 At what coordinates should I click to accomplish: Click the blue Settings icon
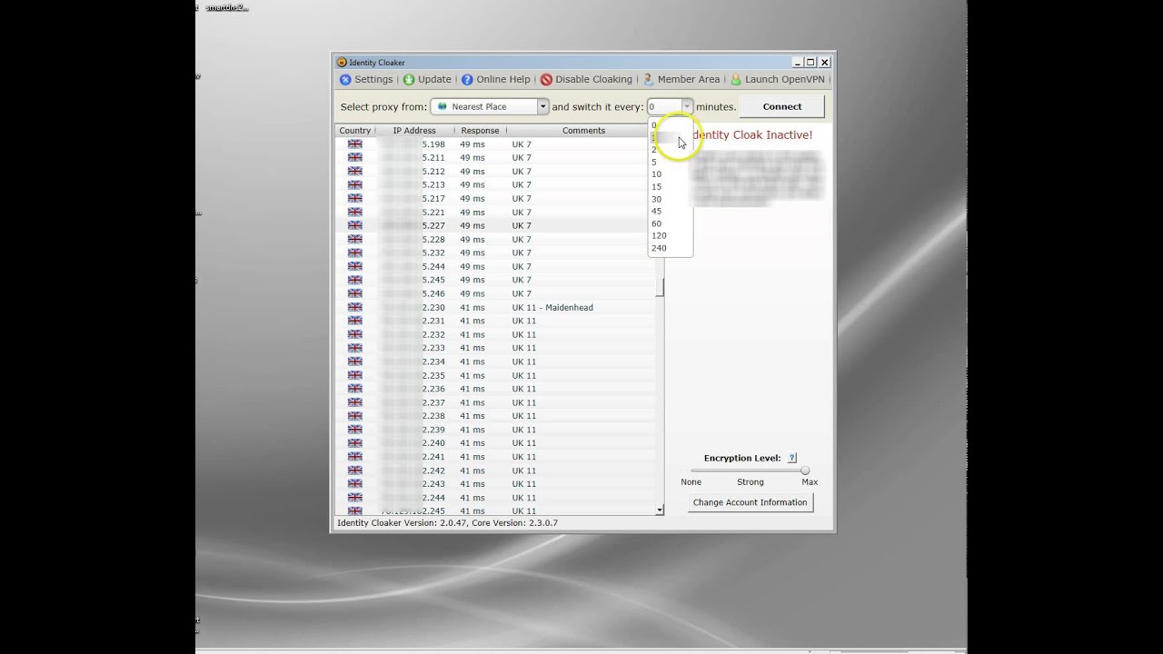(345, 80)
